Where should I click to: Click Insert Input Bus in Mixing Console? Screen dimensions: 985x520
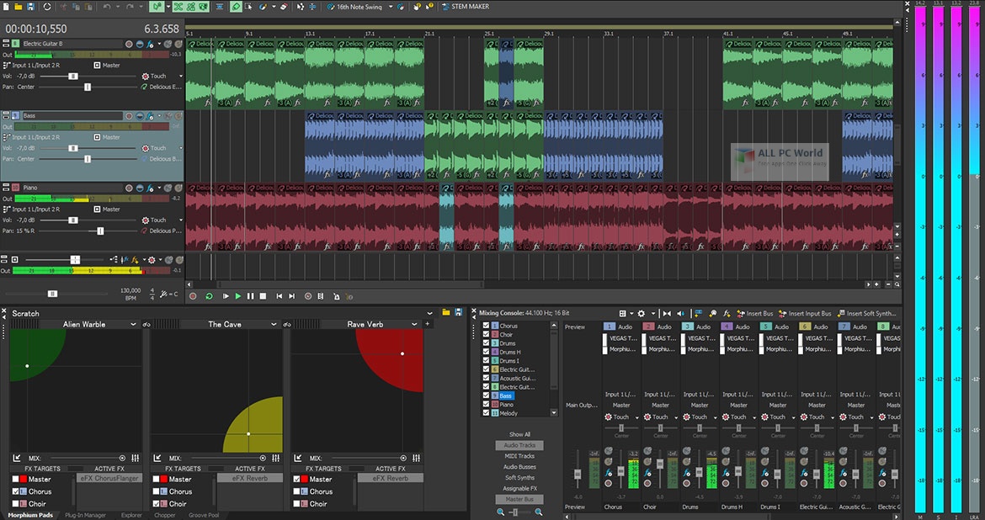805,313
